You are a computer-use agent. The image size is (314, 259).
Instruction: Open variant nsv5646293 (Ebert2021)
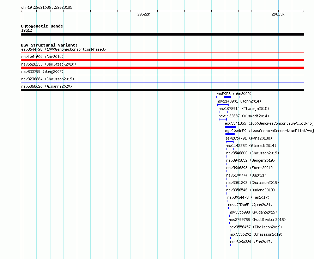coord(249,168)
